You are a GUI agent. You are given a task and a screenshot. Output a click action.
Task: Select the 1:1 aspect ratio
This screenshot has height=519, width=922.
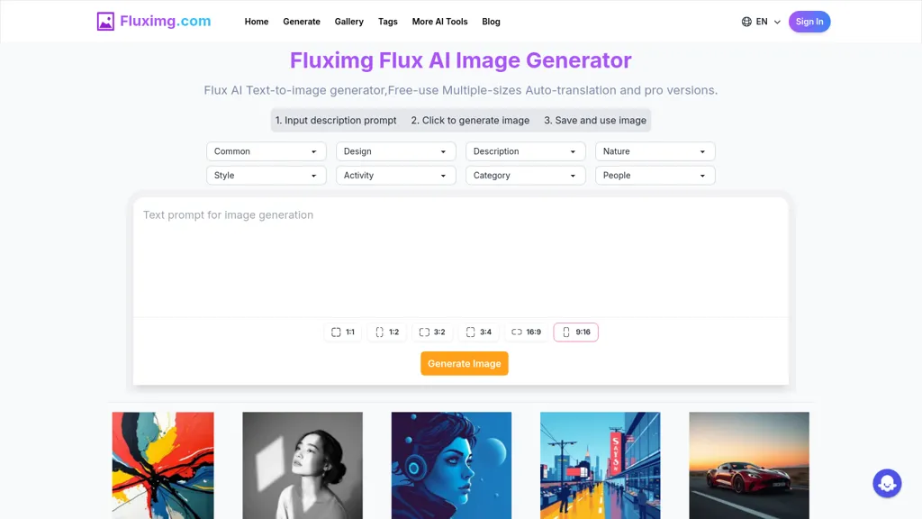[x=343, y=332]
